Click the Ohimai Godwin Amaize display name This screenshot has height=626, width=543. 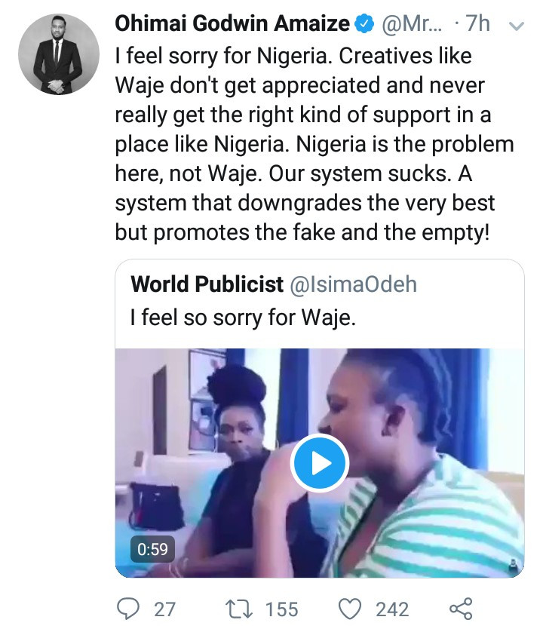coord(232,24)
